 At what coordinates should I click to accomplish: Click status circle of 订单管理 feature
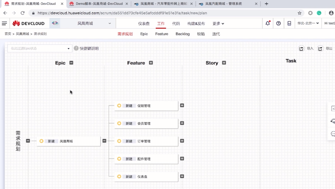click(119, 141)
